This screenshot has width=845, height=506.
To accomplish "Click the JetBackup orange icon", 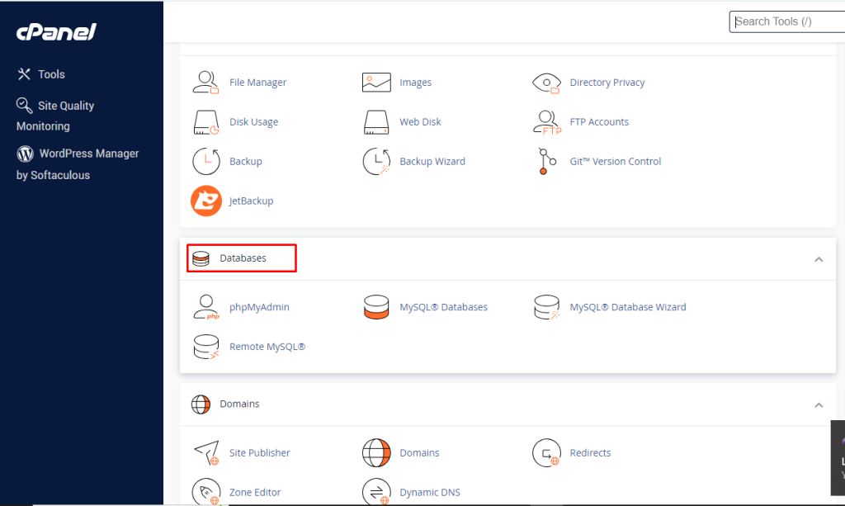I will coord(205,201).
